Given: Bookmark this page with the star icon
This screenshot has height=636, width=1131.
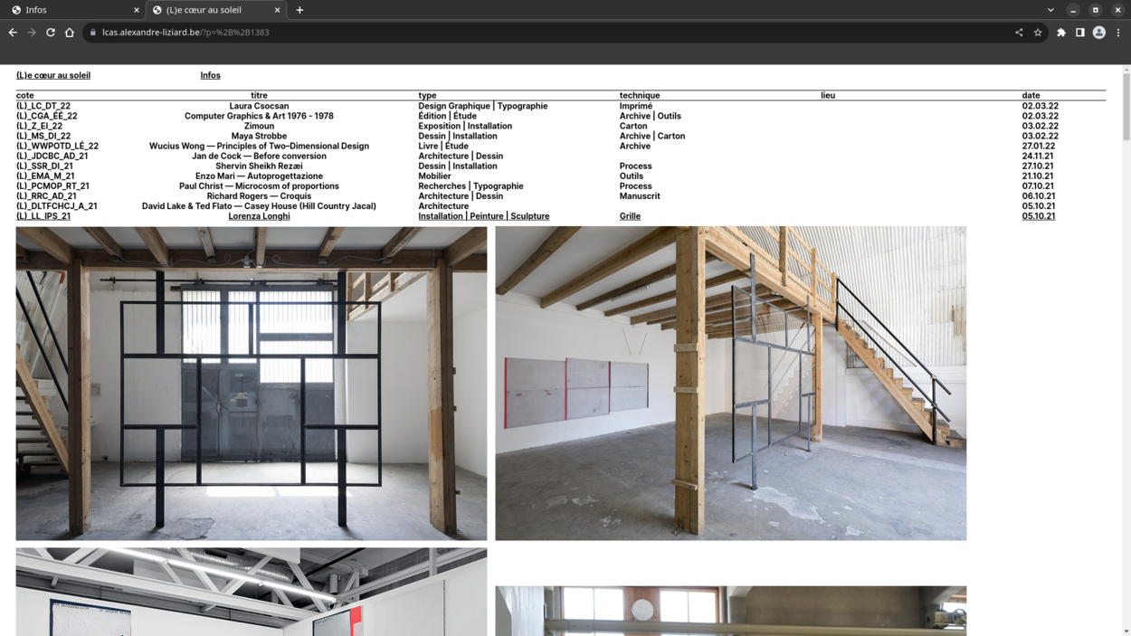Looking at the screenshot, I should (x=1038, y=33).
